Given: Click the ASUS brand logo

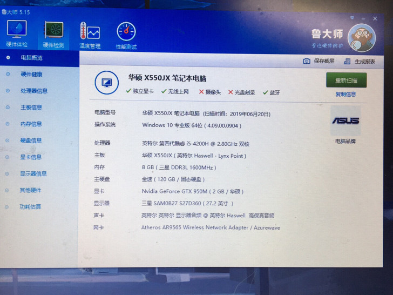Looking at the screenshot, I should [x=345, y=120].
